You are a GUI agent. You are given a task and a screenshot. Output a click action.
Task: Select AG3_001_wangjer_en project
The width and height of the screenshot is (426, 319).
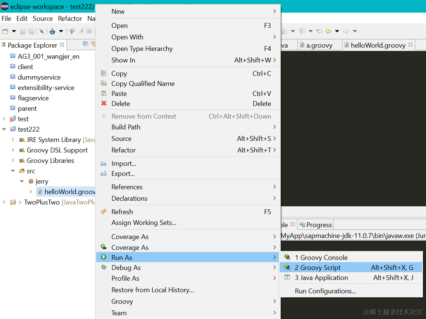[x=48, y=57]
